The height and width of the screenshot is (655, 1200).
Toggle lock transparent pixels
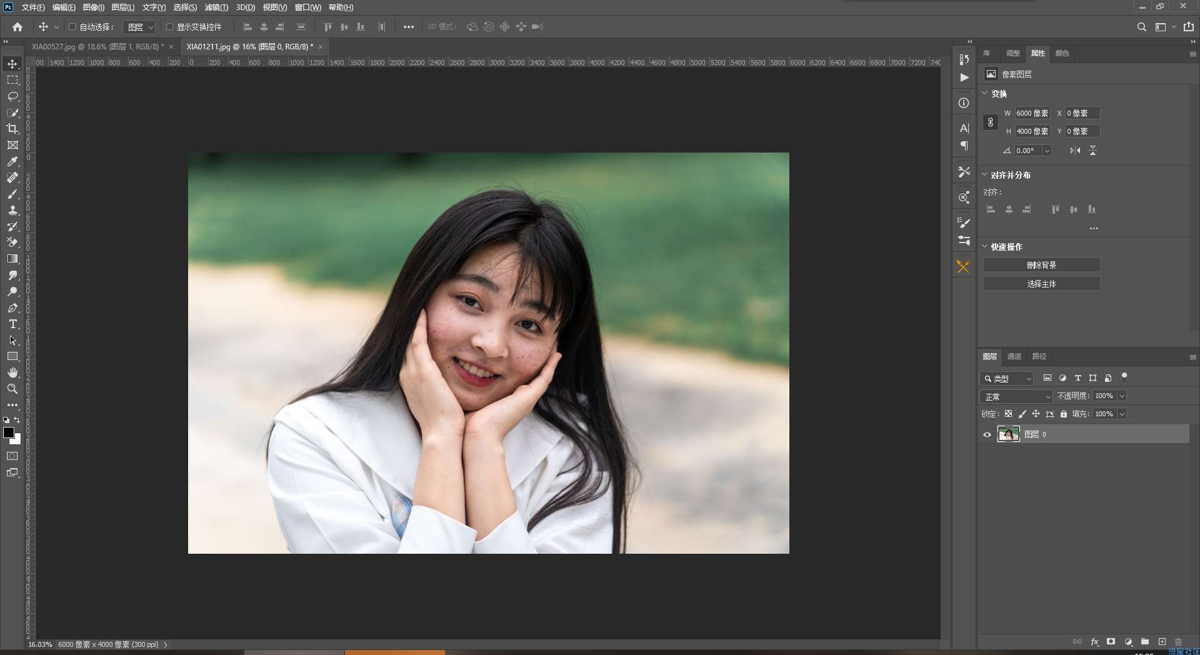(1008, 414)
